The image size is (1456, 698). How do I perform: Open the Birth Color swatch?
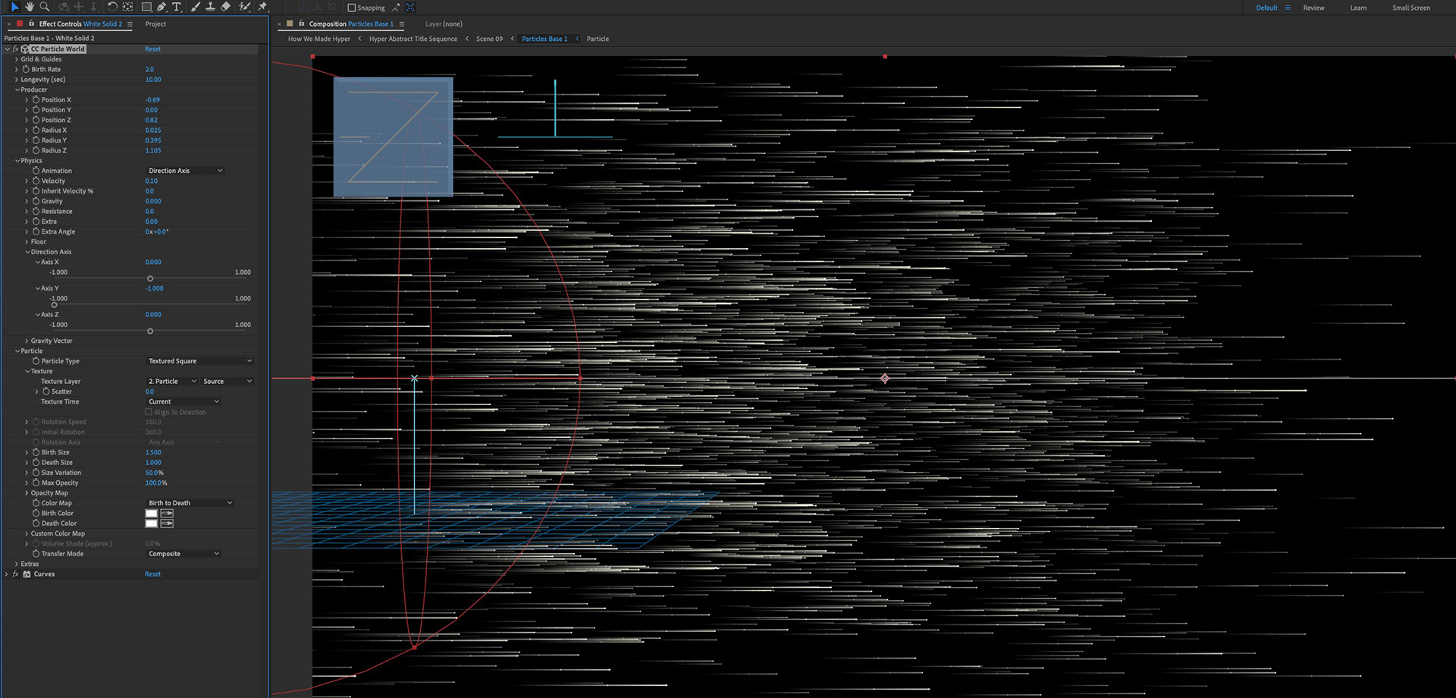pos(152,514)
